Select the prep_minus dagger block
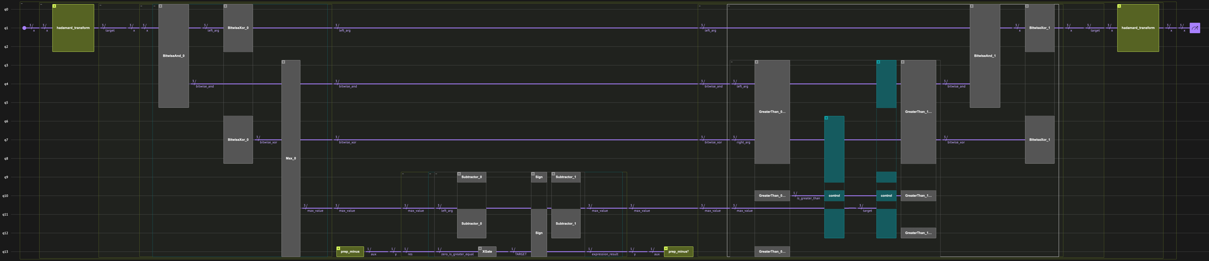Screen dimensions: 1209x261 pos(678,252)
